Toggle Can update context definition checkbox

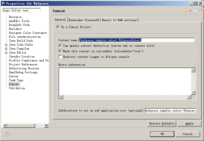60,46
